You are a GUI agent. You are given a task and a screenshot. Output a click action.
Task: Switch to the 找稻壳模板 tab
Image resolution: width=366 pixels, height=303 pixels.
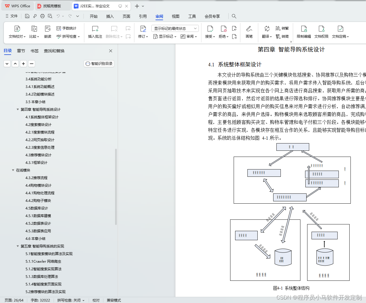tap(53, 6)
